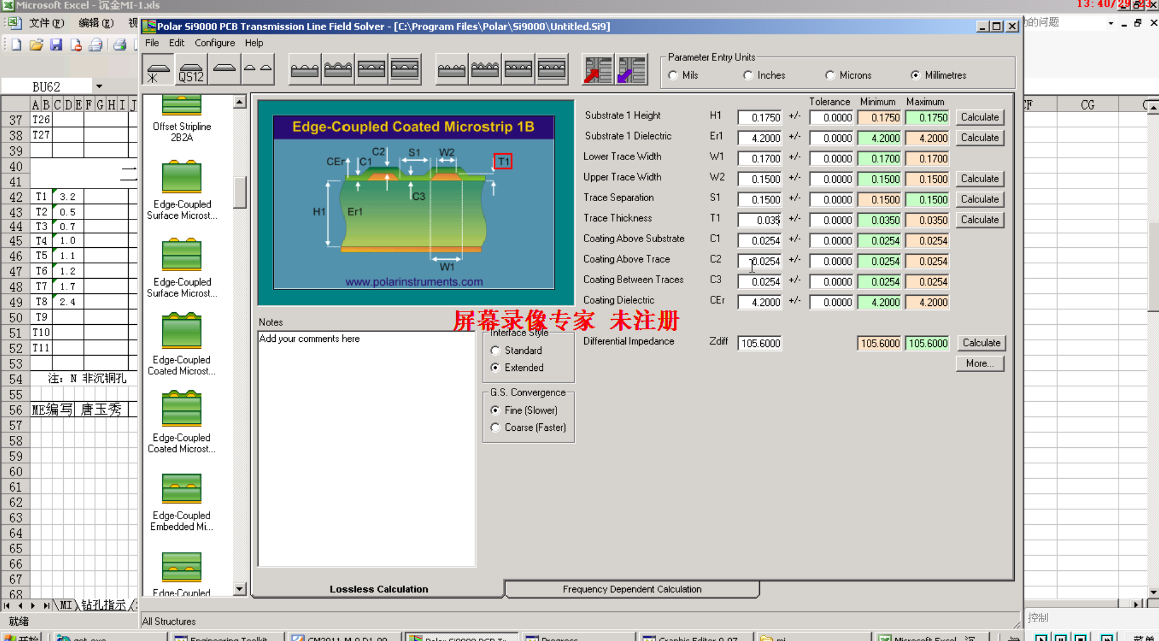This screenshot has width=1159, height=641.
Task: Open Excel help question box dropdown
Action: pyautogui.click(x=1111, y=23)
